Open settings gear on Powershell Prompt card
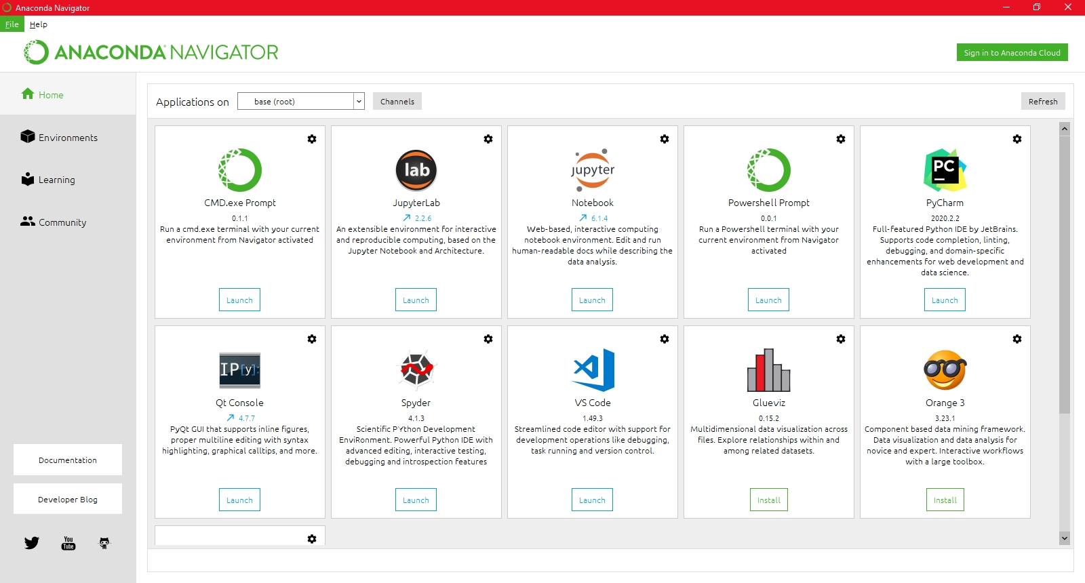1085x583 pixels. click(841, 139)
